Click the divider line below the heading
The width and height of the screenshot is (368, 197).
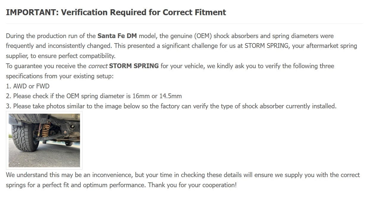click(x=184, y=24)
